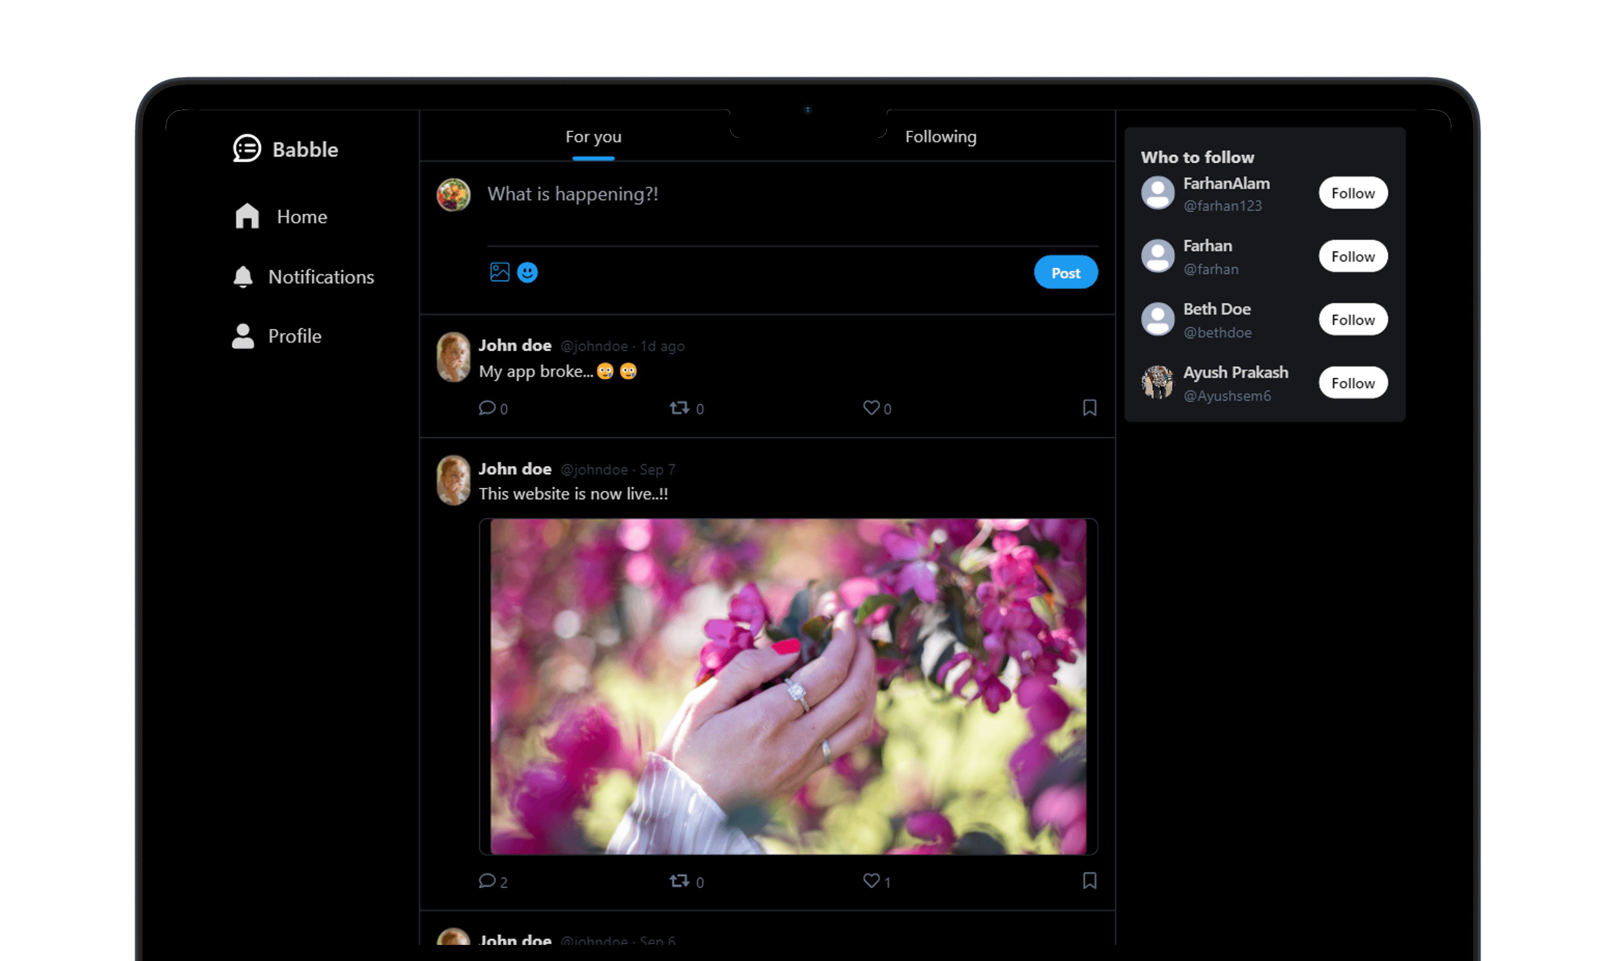
Task: Retweet the 'My app broke' post
Action: 679,408
